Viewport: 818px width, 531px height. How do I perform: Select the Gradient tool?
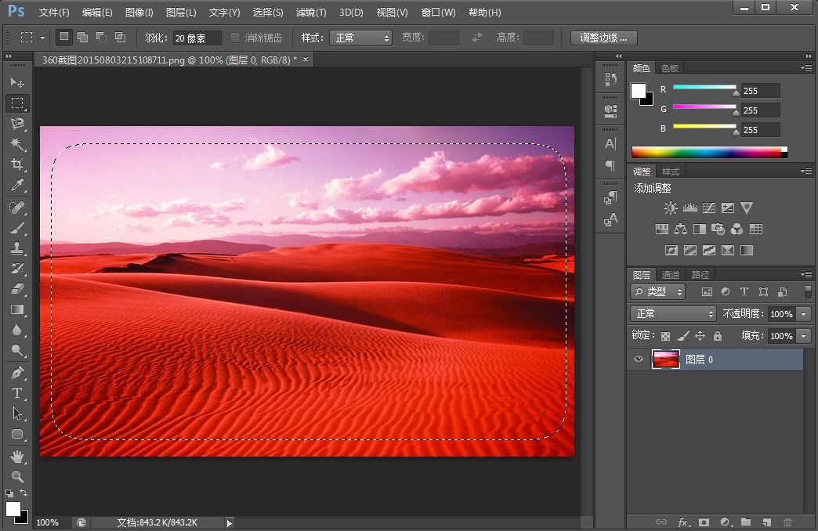pos(17,310)
